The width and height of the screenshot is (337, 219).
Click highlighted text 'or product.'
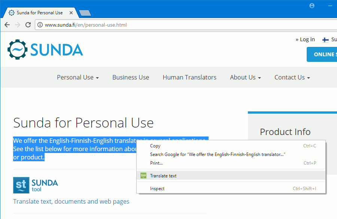coord(29,157)
